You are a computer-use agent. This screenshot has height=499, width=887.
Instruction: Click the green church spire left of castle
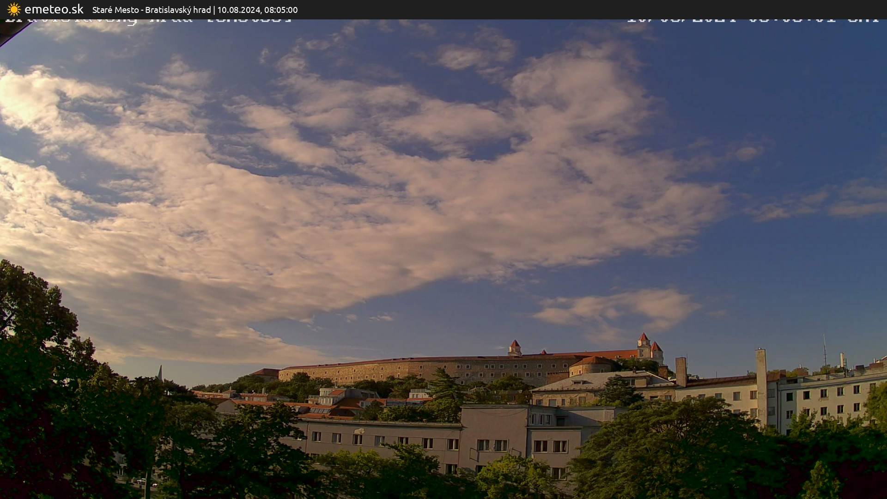pyautogui.click(x=160, y=372)
